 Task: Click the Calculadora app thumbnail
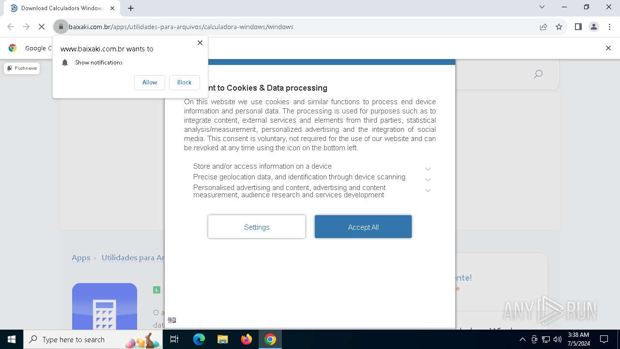coord(105,306)
